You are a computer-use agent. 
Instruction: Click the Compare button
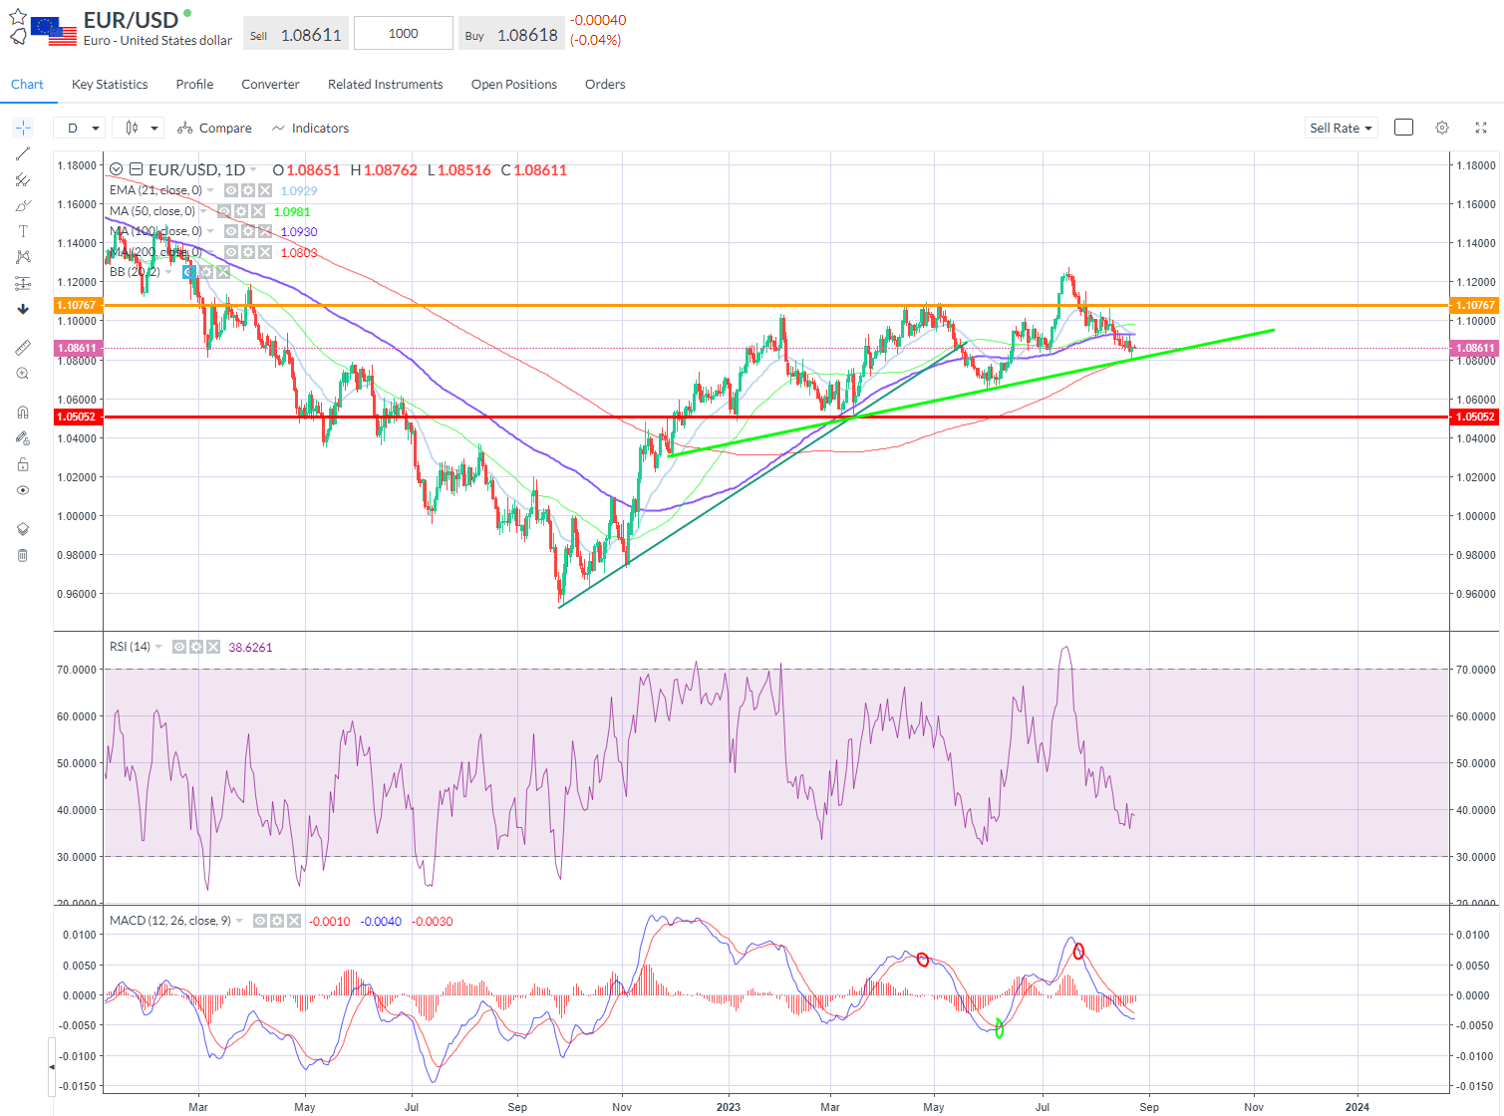pyautogui.click(x=214, y=128)
